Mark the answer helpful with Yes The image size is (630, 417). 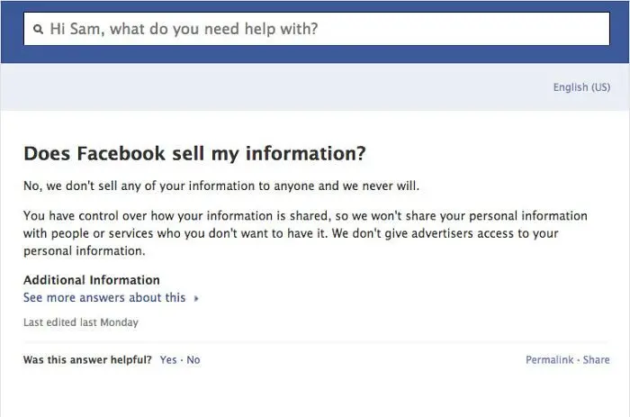click(168, 359)
